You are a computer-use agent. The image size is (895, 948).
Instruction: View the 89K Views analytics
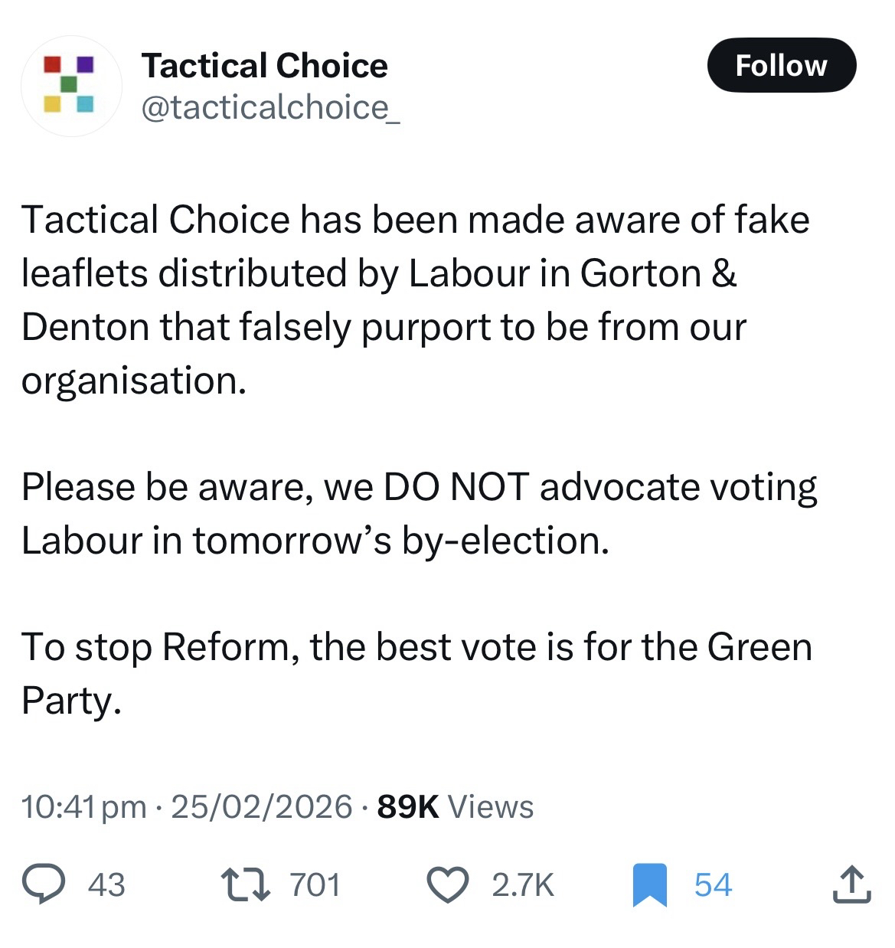click(x=456, y=807)
